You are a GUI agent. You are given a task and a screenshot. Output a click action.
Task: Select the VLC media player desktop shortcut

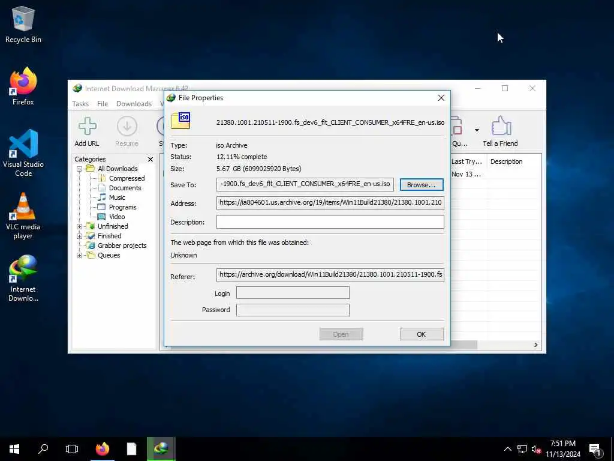[23, 215]
